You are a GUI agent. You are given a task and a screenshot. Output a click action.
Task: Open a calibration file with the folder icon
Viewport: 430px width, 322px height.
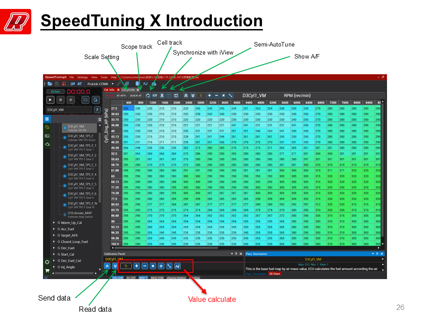point(50,84)
